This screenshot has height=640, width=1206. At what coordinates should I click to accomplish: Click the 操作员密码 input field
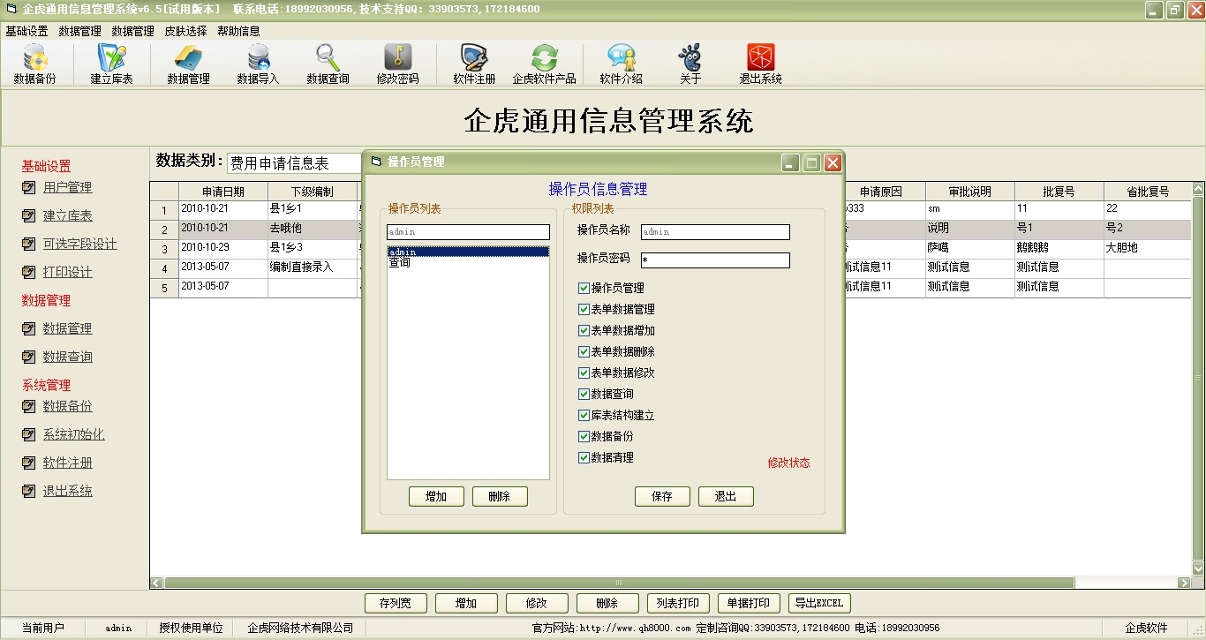click(715, 260)
